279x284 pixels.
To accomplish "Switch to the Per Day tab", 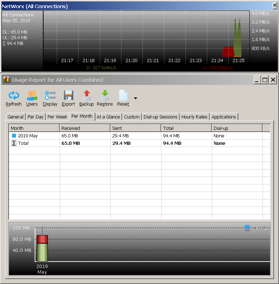I will tap(35, 117).
